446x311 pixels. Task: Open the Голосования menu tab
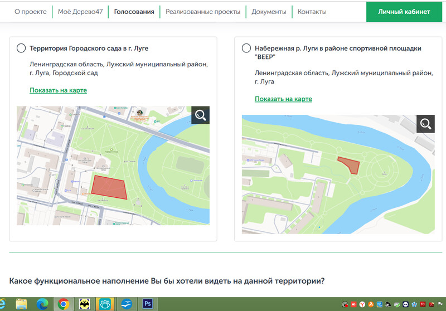[x=134, y=12]
